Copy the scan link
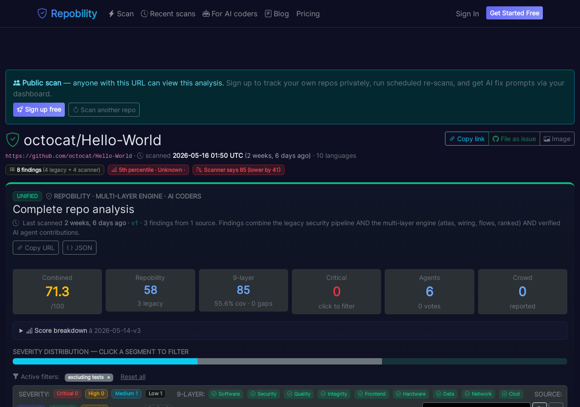This screenshot has width=580, height=407. (467, 139)
